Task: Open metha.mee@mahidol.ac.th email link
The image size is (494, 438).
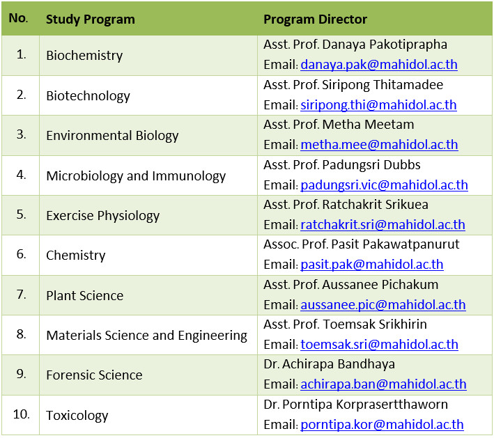Action: 379,146
